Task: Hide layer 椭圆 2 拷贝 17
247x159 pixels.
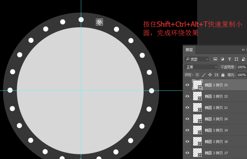Action: coord(187,153)
